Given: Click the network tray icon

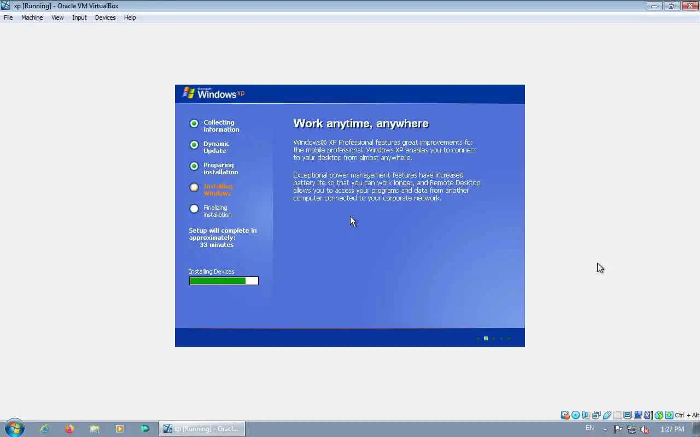Looking at the screenshot, I should tap(632, 429).
